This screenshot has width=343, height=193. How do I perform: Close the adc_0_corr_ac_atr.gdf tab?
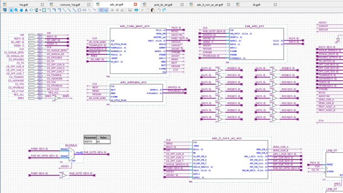[x=229, y=4]
